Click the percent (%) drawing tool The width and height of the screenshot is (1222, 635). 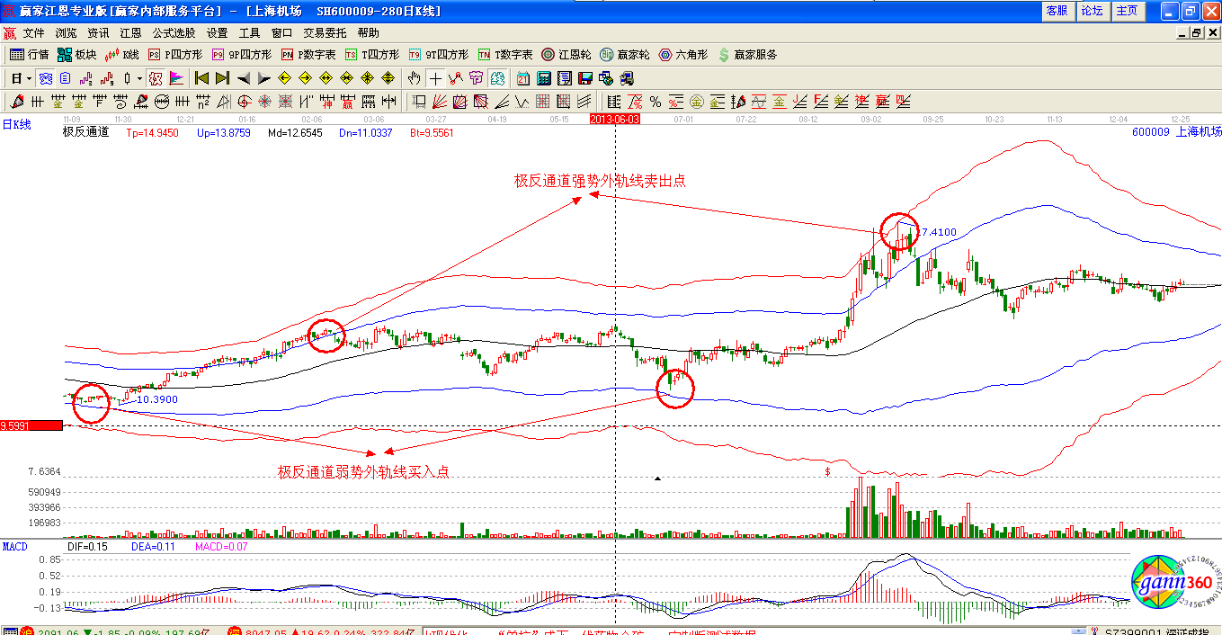[656, 102]
